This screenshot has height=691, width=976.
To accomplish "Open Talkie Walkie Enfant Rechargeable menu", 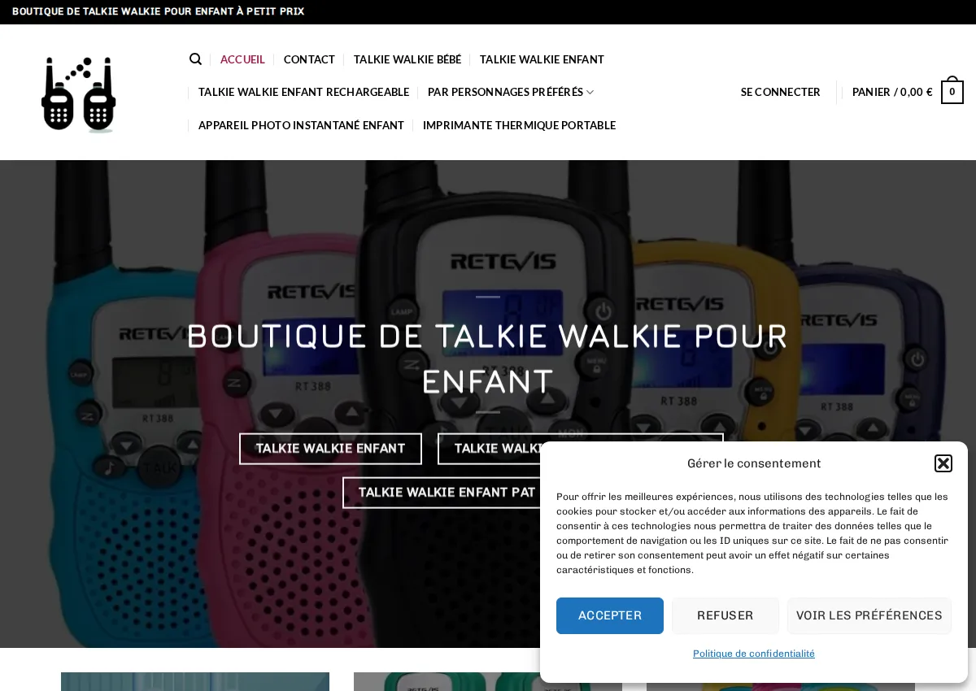I will click(303, 92).
